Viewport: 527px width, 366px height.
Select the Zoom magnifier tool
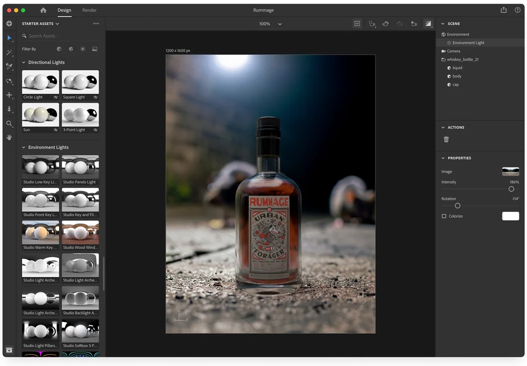(x=9, y=124)
